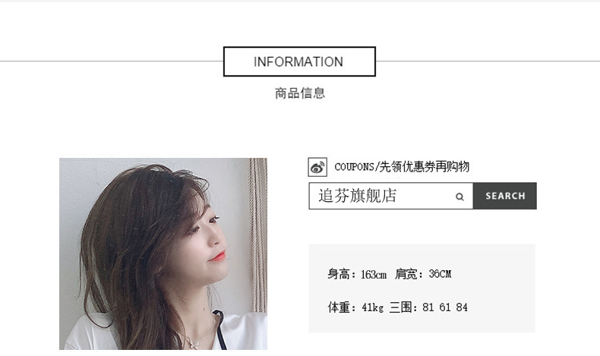Select the 体重: 41kg weight text

(355, 307)
